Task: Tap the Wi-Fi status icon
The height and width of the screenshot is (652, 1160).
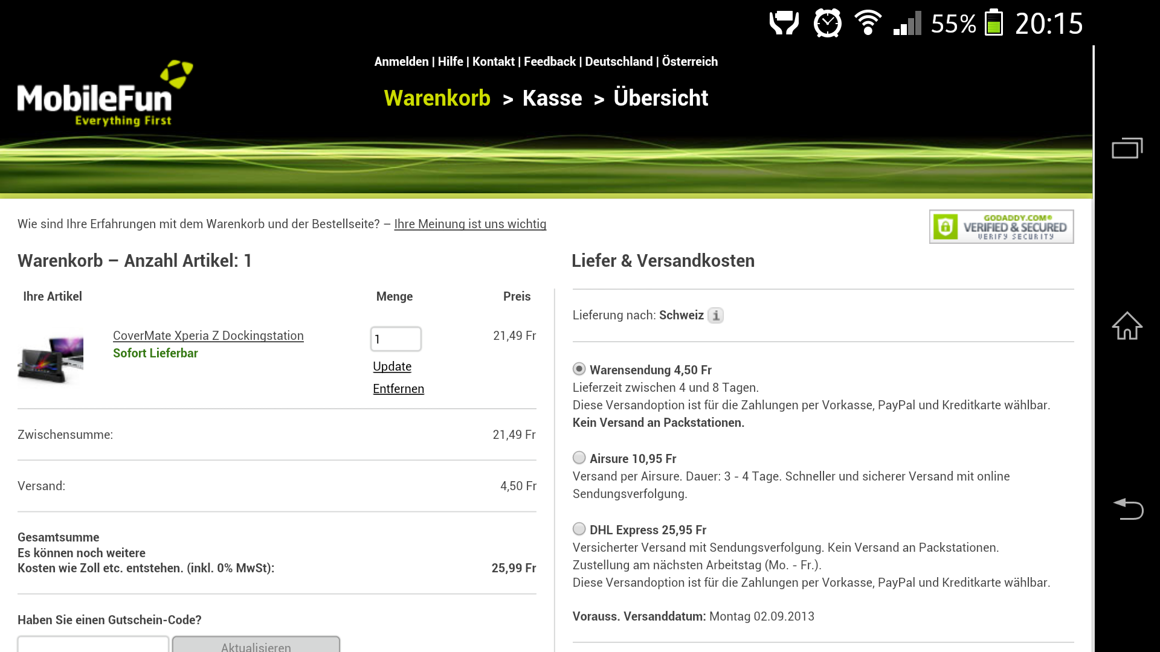Action: (x=868, y=24)
